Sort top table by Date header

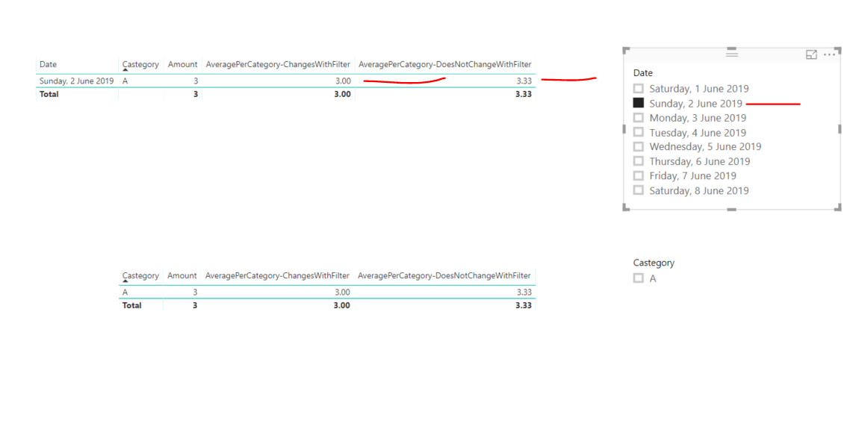click(x=48, y=64)
